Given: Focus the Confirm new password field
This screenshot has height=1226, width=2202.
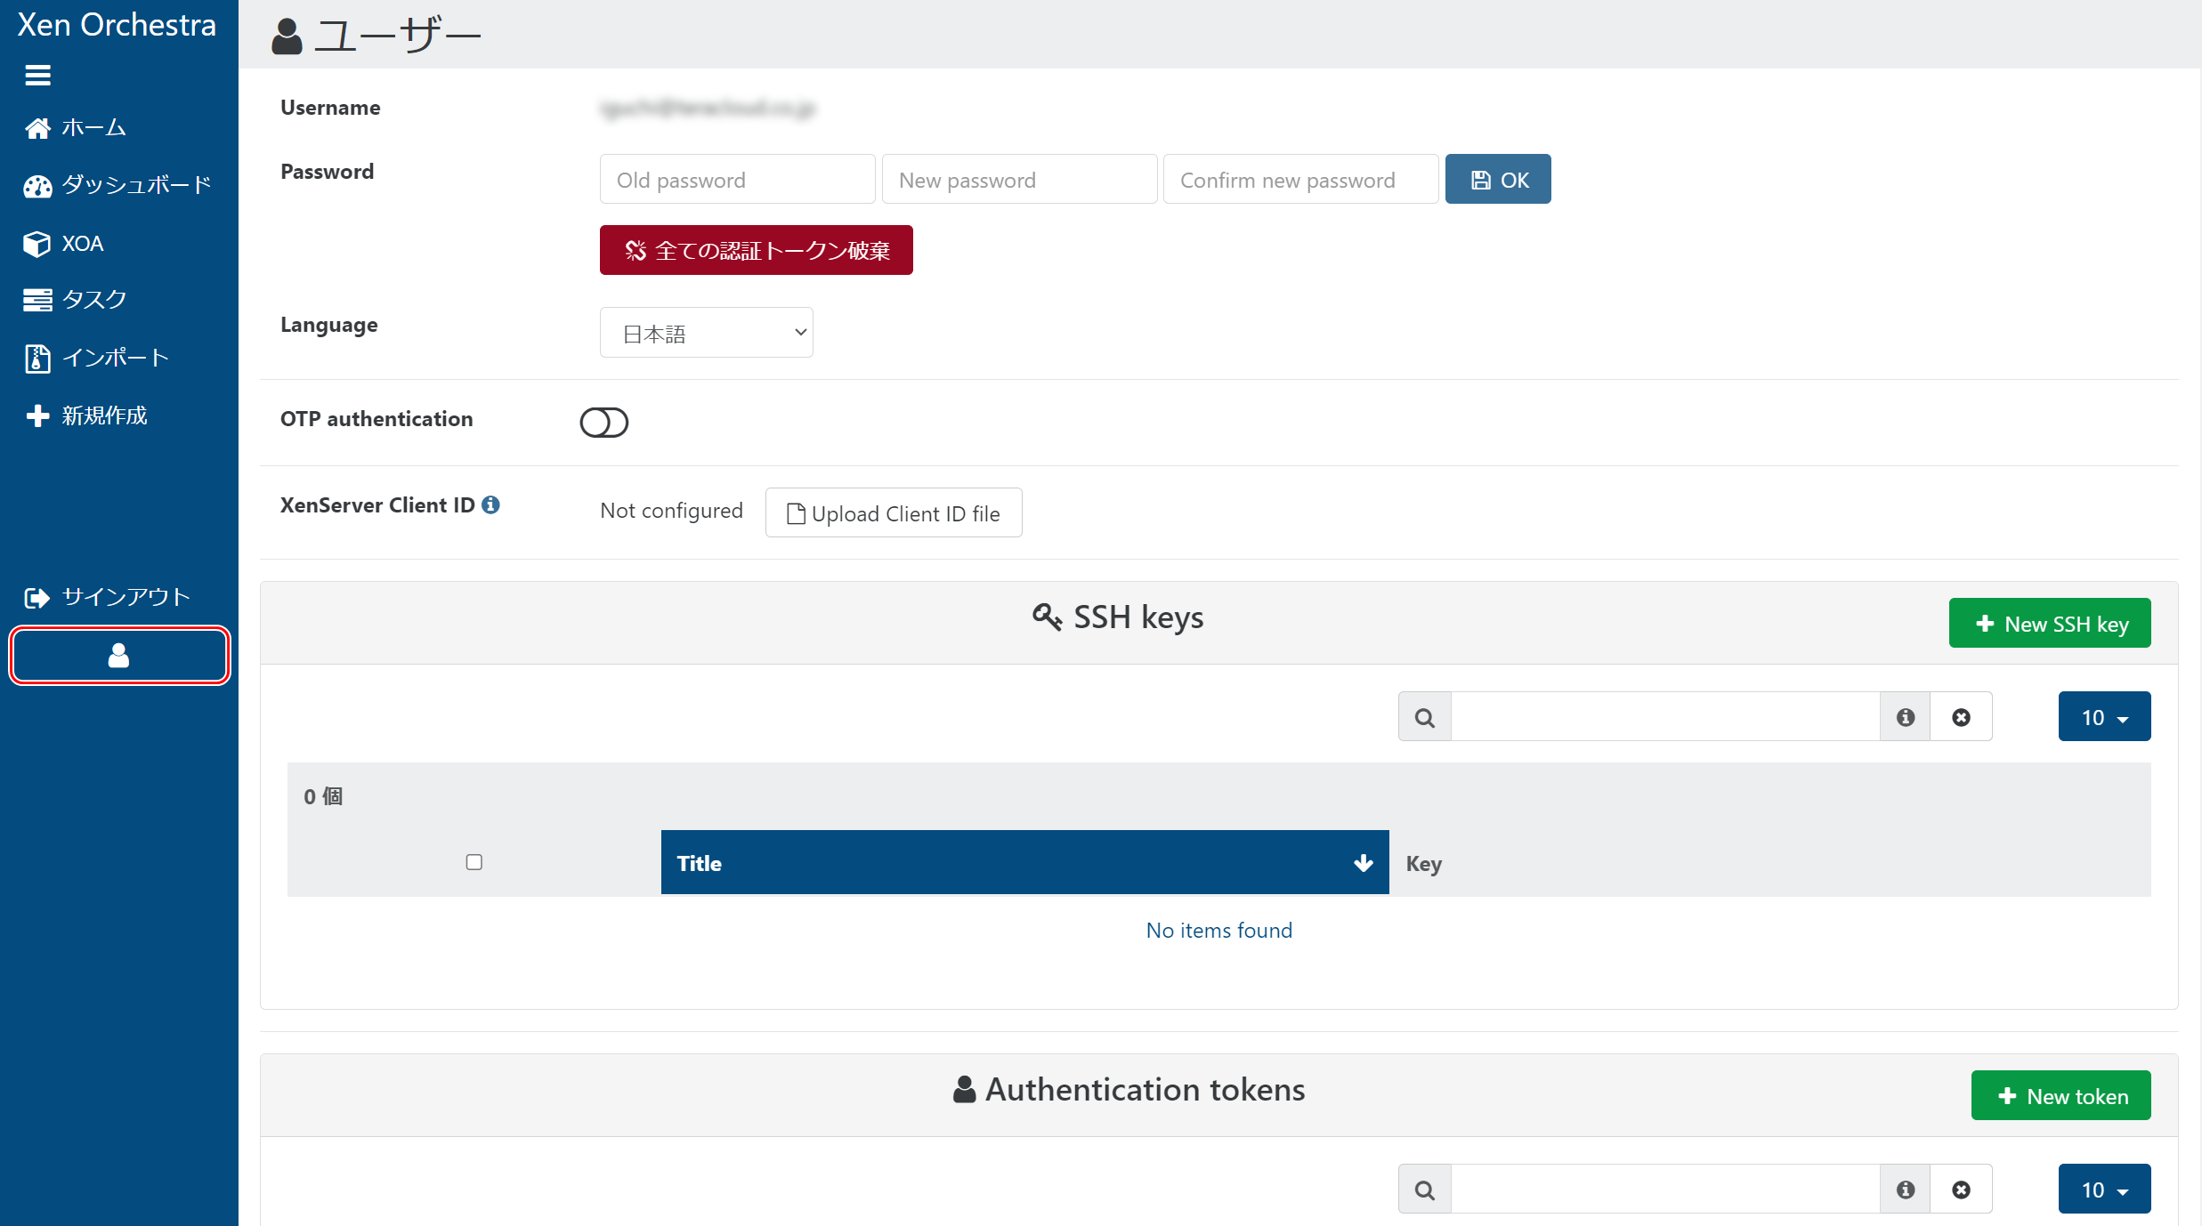Looking at the screenshot, I should pyautogui.click(x=1300, y=180).
